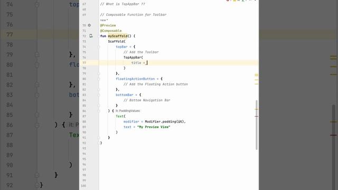
Task: Collapse the topBar block at line 74
Action: click(99, 47)
